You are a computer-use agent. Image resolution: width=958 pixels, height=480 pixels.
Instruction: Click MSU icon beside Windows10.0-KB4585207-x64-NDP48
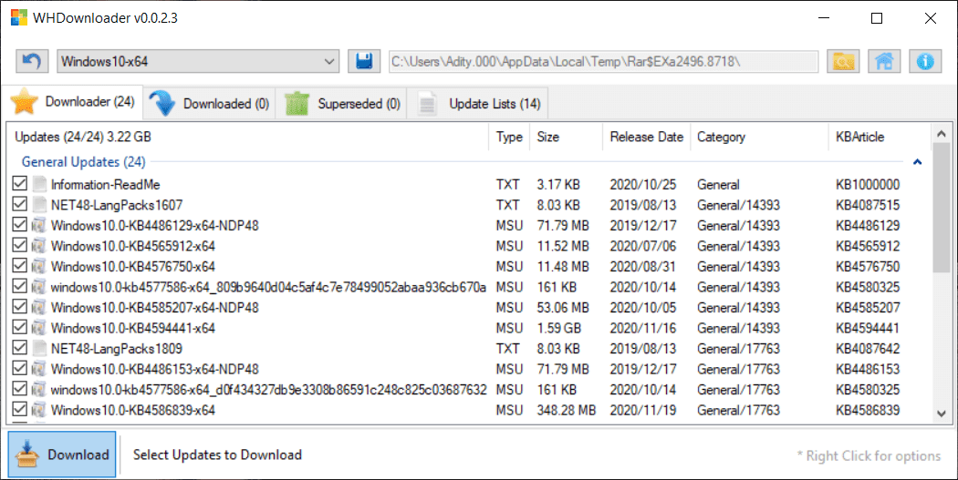39,307
